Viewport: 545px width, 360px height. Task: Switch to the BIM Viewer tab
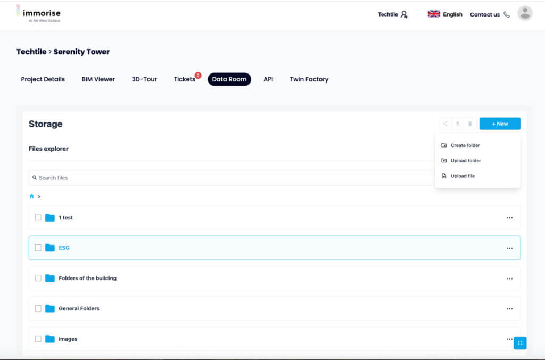98,79
